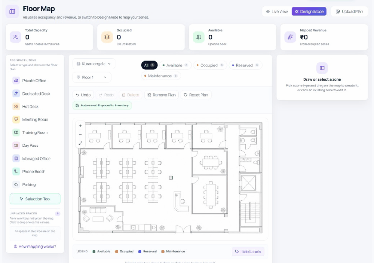Select the Hot Desk zone icon

pyautogui.click(x=16, y=107)
